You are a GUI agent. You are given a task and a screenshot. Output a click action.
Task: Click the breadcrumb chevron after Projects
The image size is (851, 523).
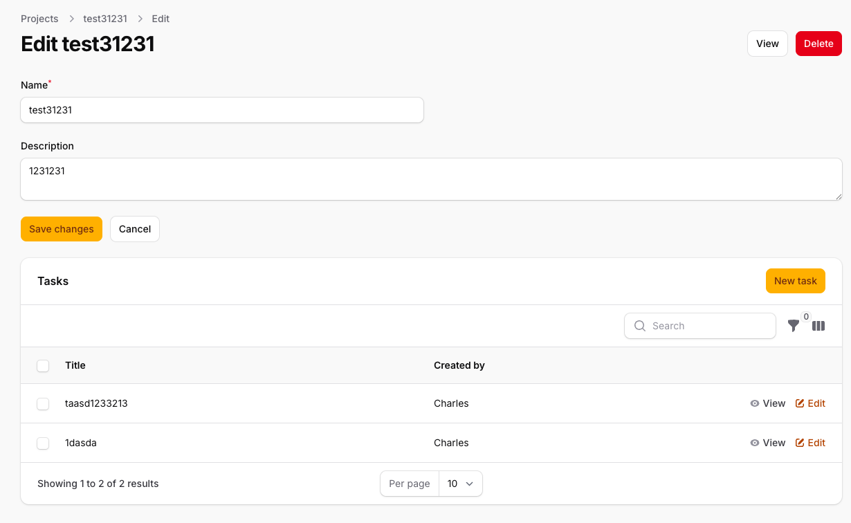click(x=71, y=19)
